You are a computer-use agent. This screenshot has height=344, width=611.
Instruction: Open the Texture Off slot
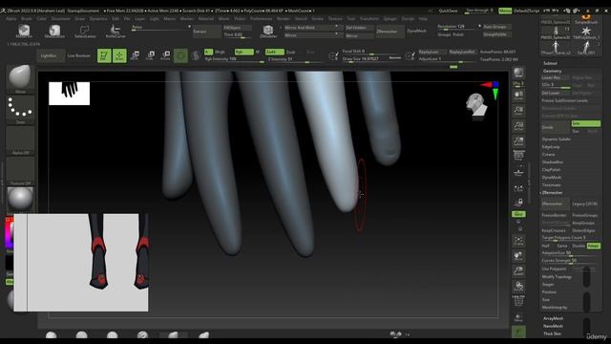tap(20, 171)
